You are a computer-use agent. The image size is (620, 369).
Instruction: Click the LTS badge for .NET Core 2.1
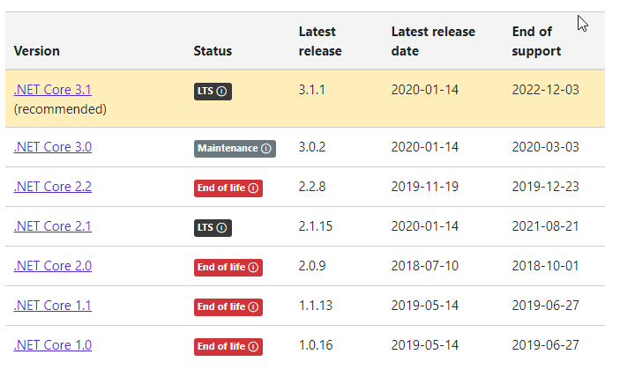(213, 228)
